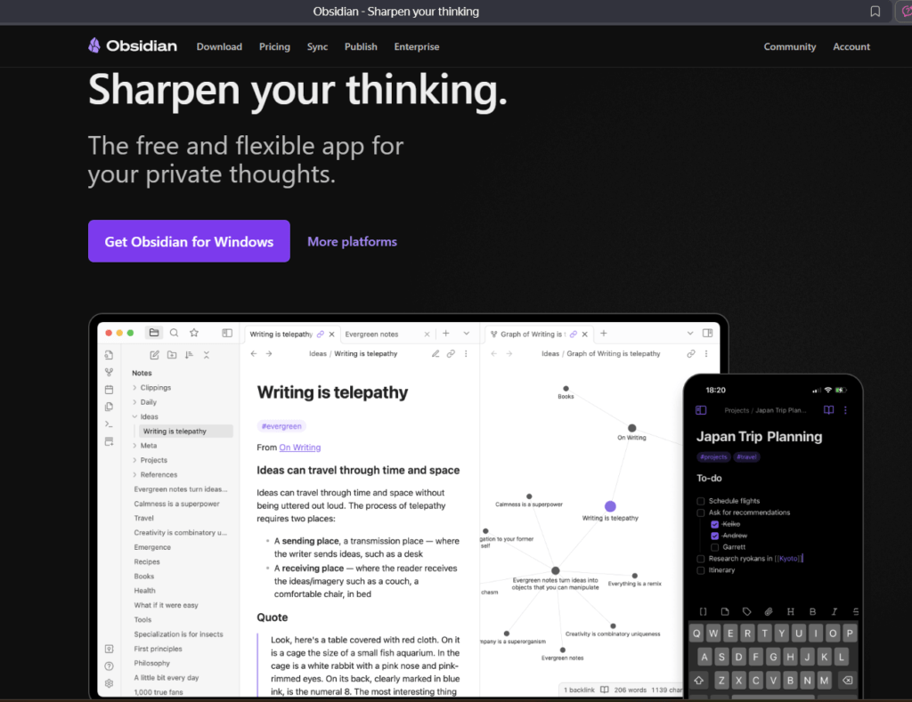The width and height of the screenshot is (912, 702).
Task: Check the Ask for recommendations checkbox
Action: pyautogui.click(x=701, y=512)
